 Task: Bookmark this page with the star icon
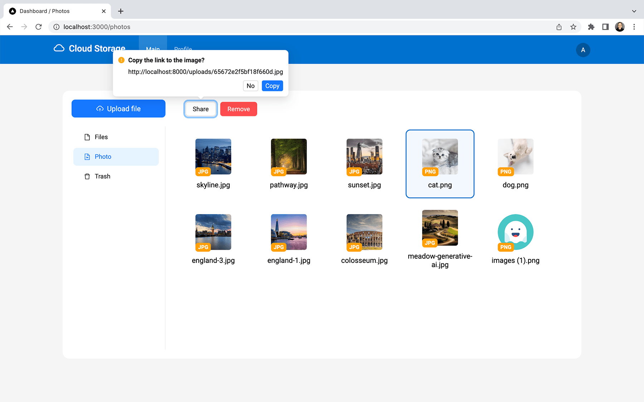point(573,27)
